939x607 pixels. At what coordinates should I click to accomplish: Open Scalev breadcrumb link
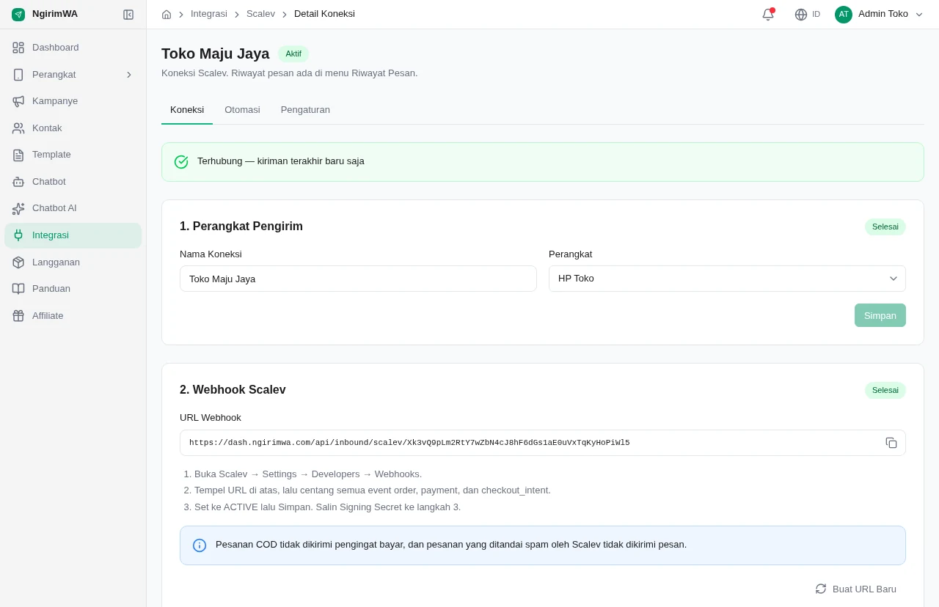[260, 14]
